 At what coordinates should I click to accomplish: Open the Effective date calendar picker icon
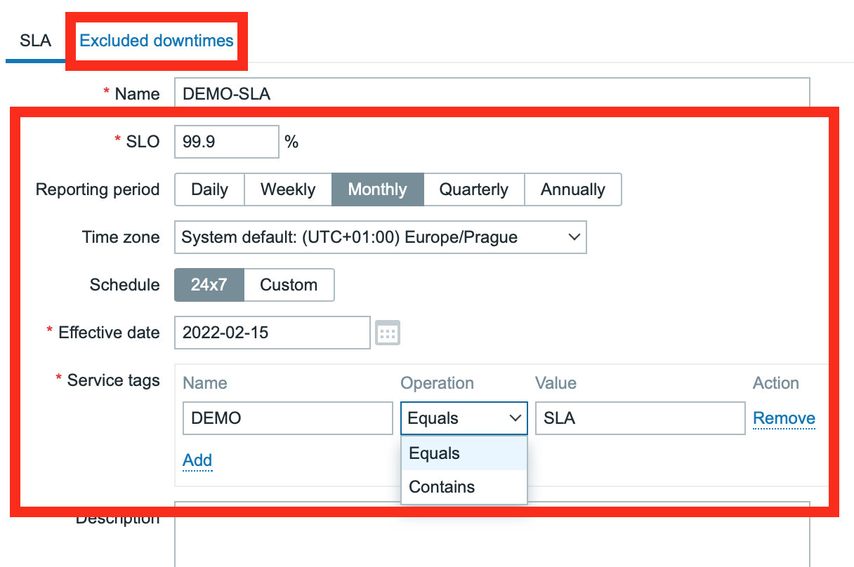388,333
